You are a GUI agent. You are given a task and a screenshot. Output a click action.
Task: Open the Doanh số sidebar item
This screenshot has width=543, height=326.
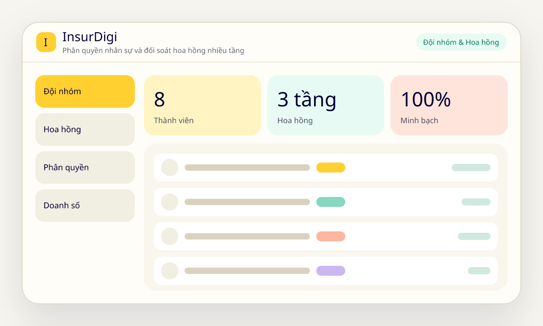coord(85,206)
